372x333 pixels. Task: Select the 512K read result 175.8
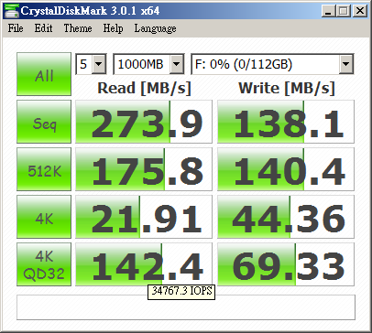144,169
